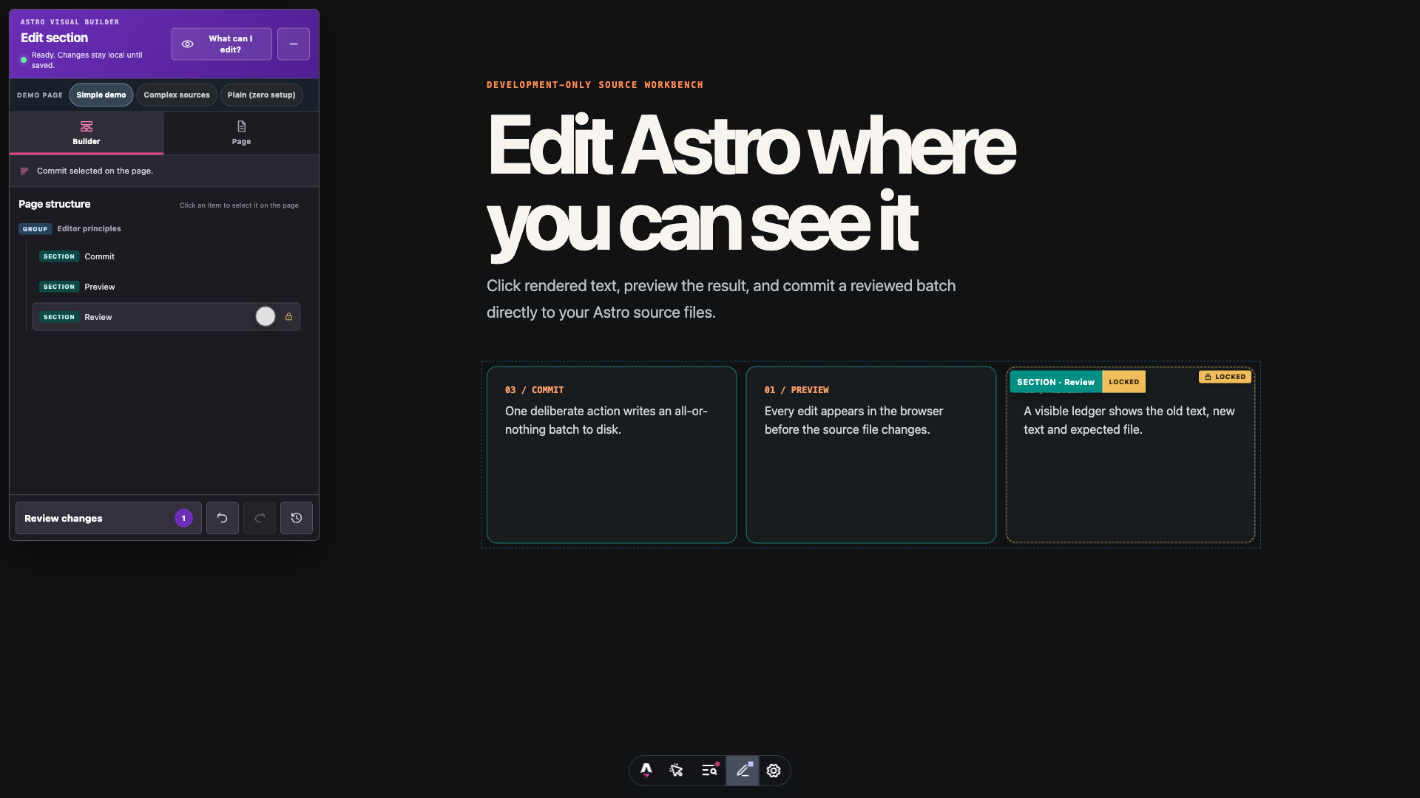This screenshot has width=1420, height=798.
Task: Click the What can I edit? eye button
Action: click(222, 44)
